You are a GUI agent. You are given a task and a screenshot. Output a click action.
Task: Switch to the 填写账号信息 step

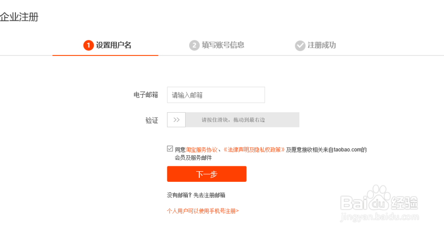(x=223, y=45)
